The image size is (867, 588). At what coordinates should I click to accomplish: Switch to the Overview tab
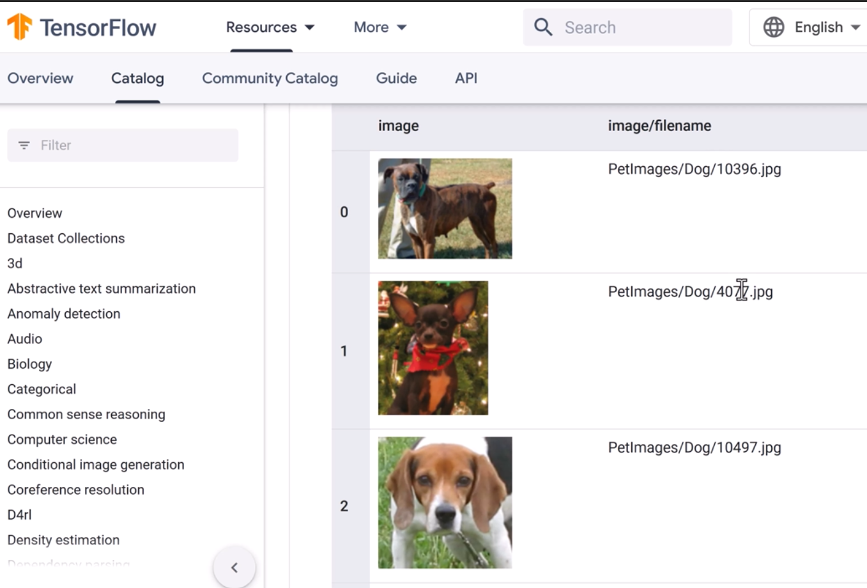point(40,78)
